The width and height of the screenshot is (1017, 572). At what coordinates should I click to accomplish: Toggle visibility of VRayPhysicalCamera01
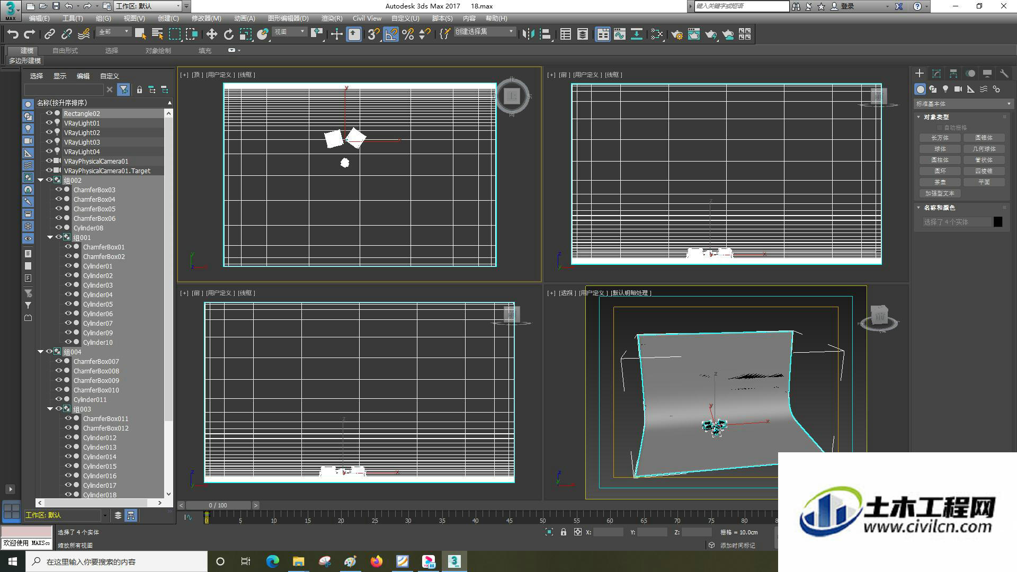pos(49,161)
